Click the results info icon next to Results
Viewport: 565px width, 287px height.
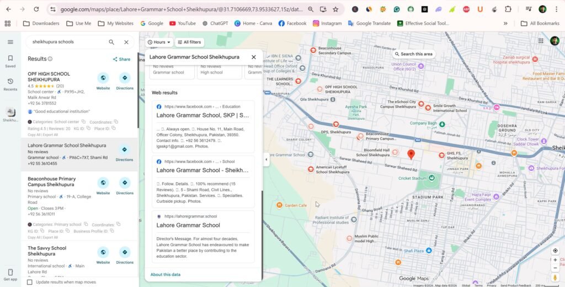coord(50,59)
